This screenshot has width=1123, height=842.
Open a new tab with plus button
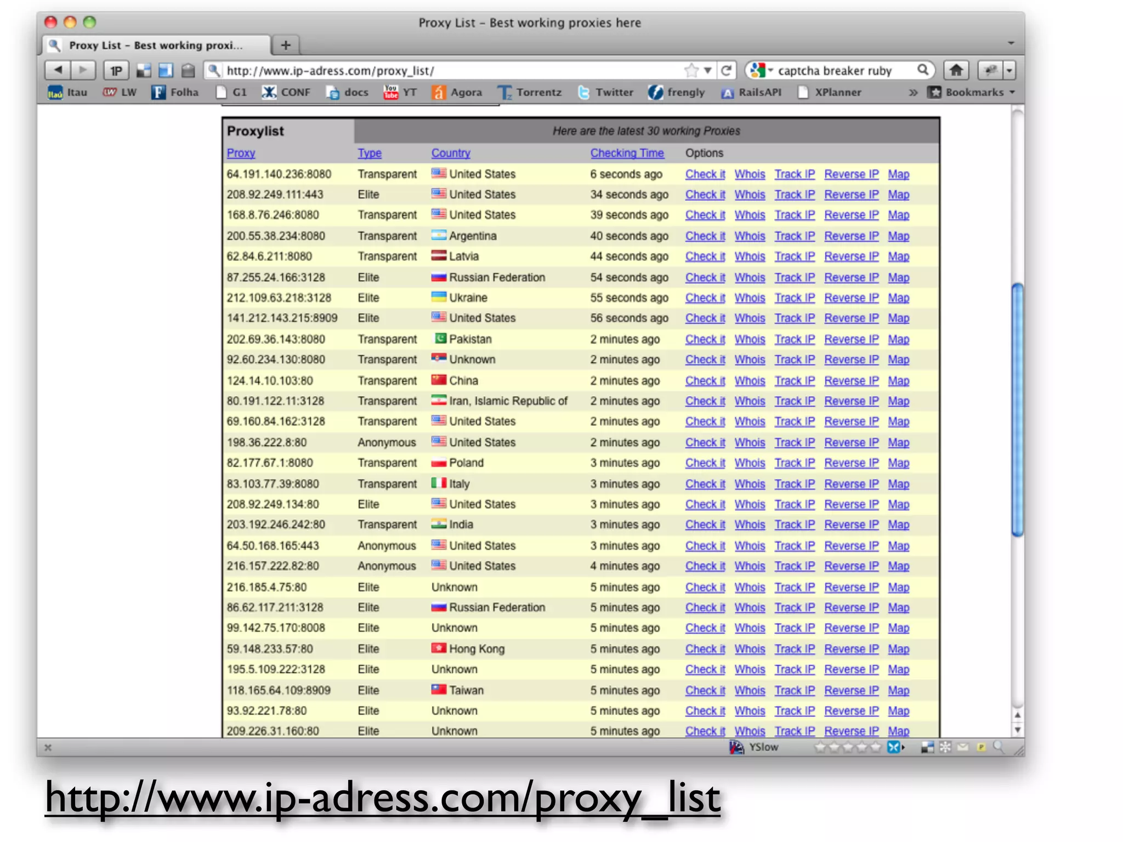[286, 45]
